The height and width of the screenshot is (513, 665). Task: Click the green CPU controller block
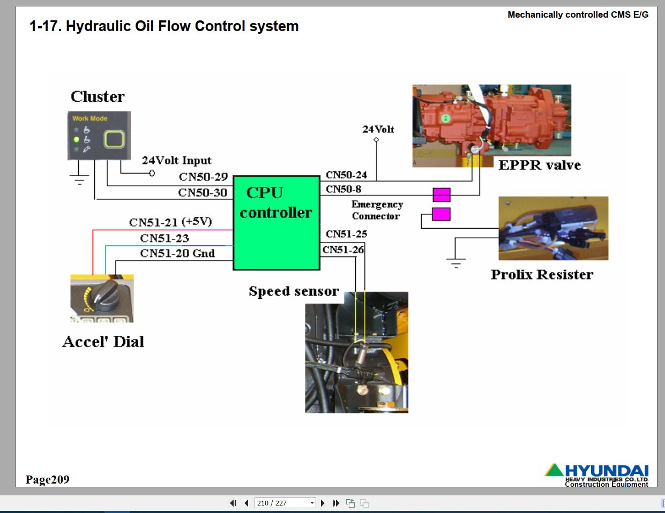pyautogui.click(x=277, y=223)
